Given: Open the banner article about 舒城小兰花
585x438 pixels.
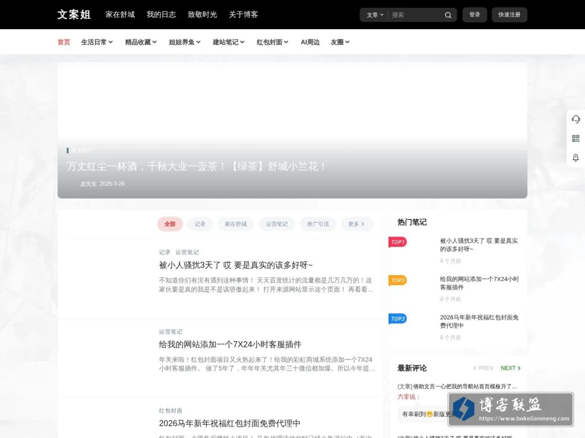Looking at the screenshot, I should point(196,166).
